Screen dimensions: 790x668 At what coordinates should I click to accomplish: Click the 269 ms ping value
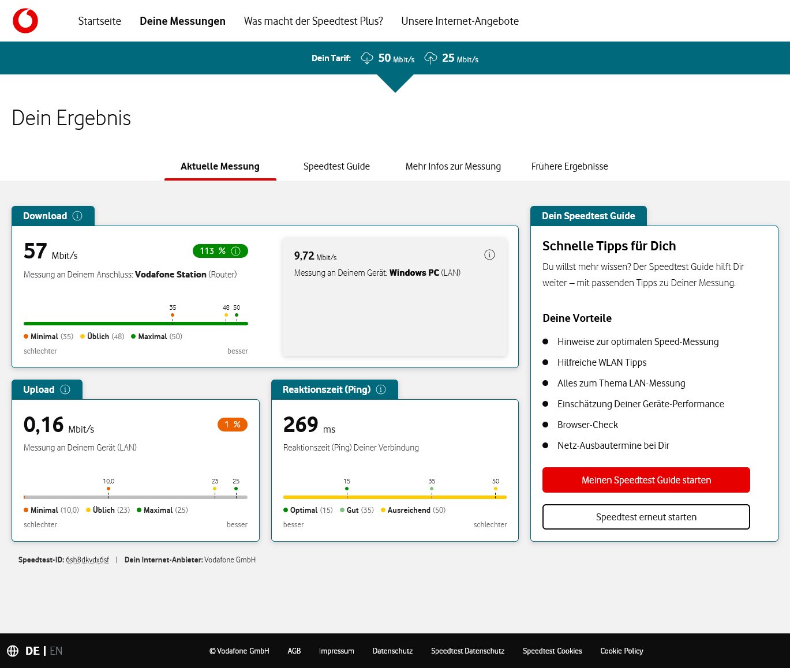tap(309, 425)
